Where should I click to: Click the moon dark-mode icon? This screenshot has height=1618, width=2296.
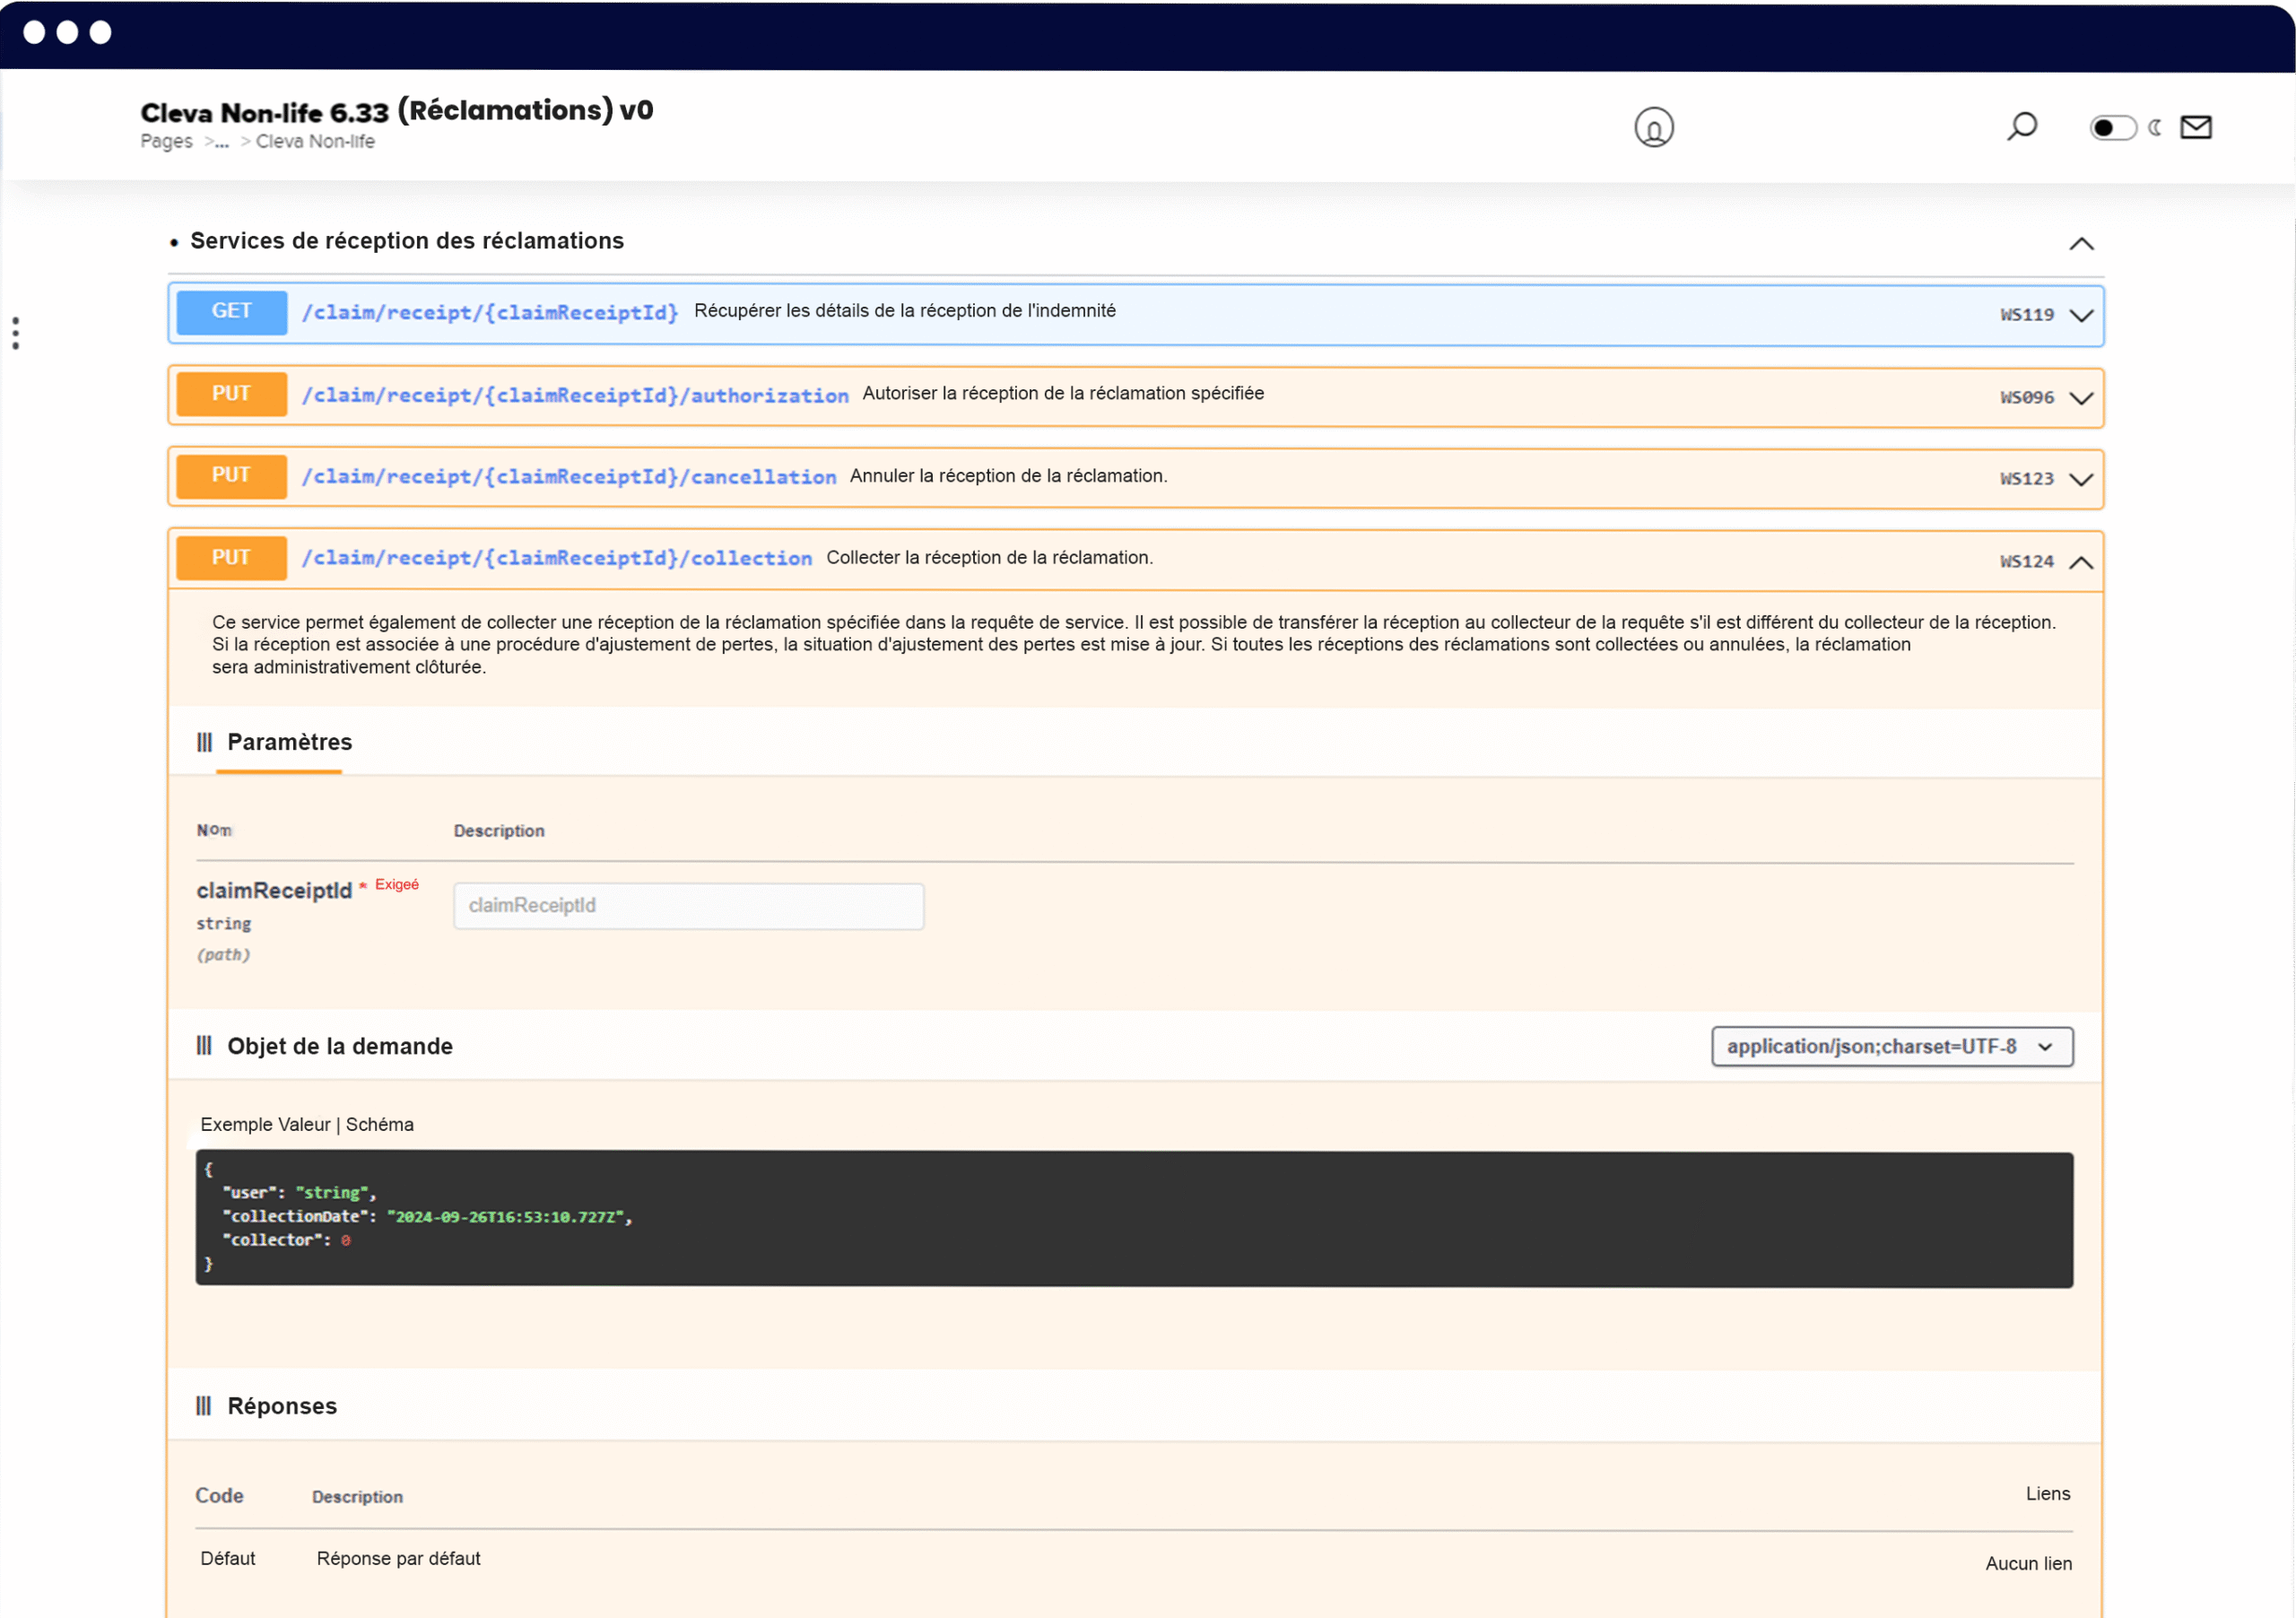pyautogui.click(x=2155, y=127)
